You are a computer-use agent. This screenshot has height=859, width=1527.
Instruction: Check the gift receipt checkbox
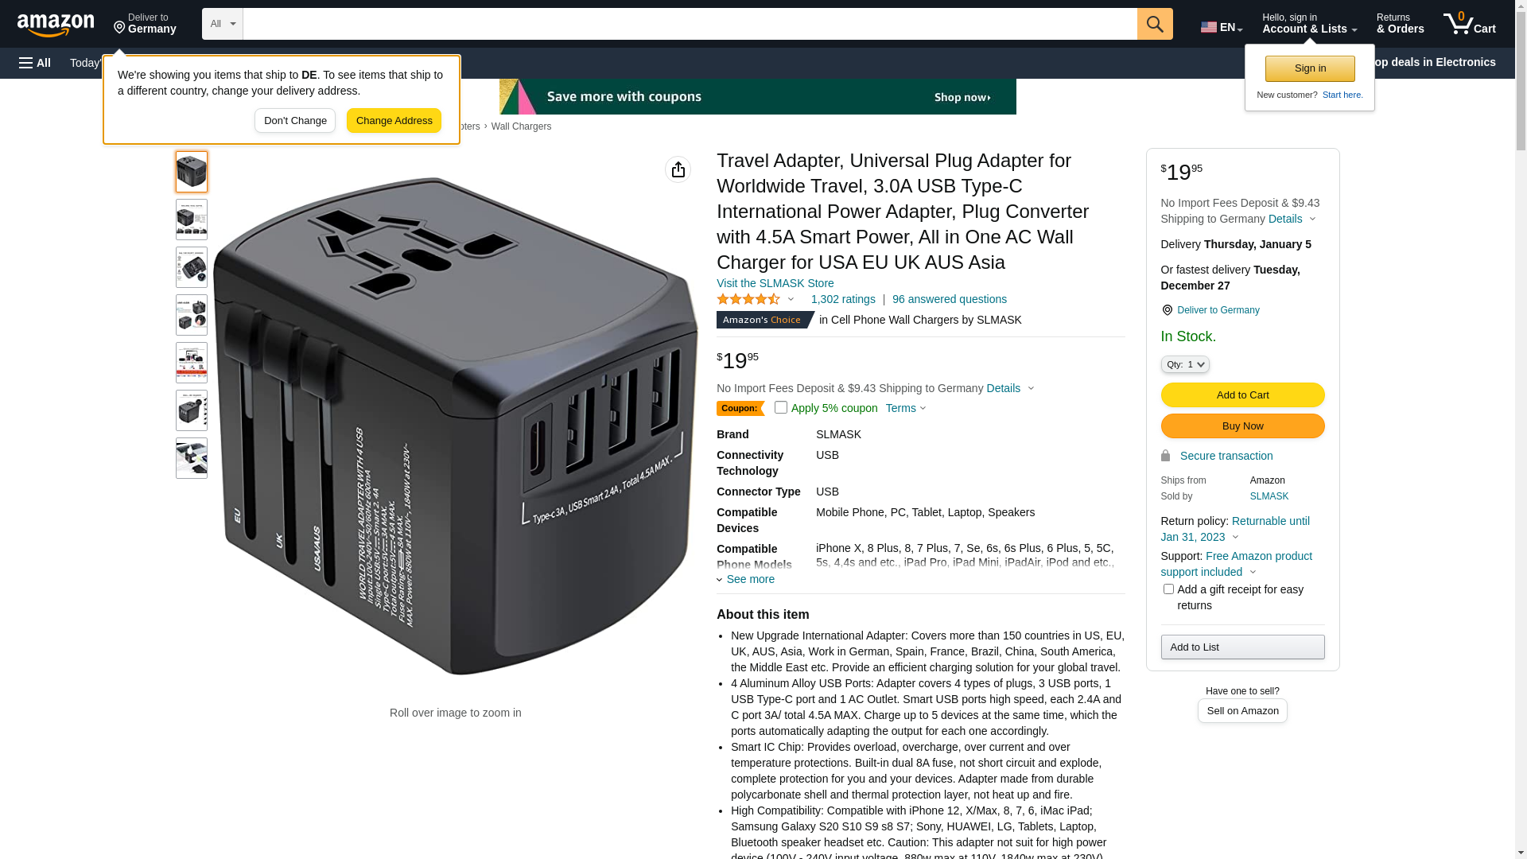tap(1168, 589)
